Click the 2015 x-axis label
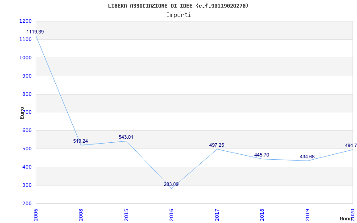 [x=126, y=215]
